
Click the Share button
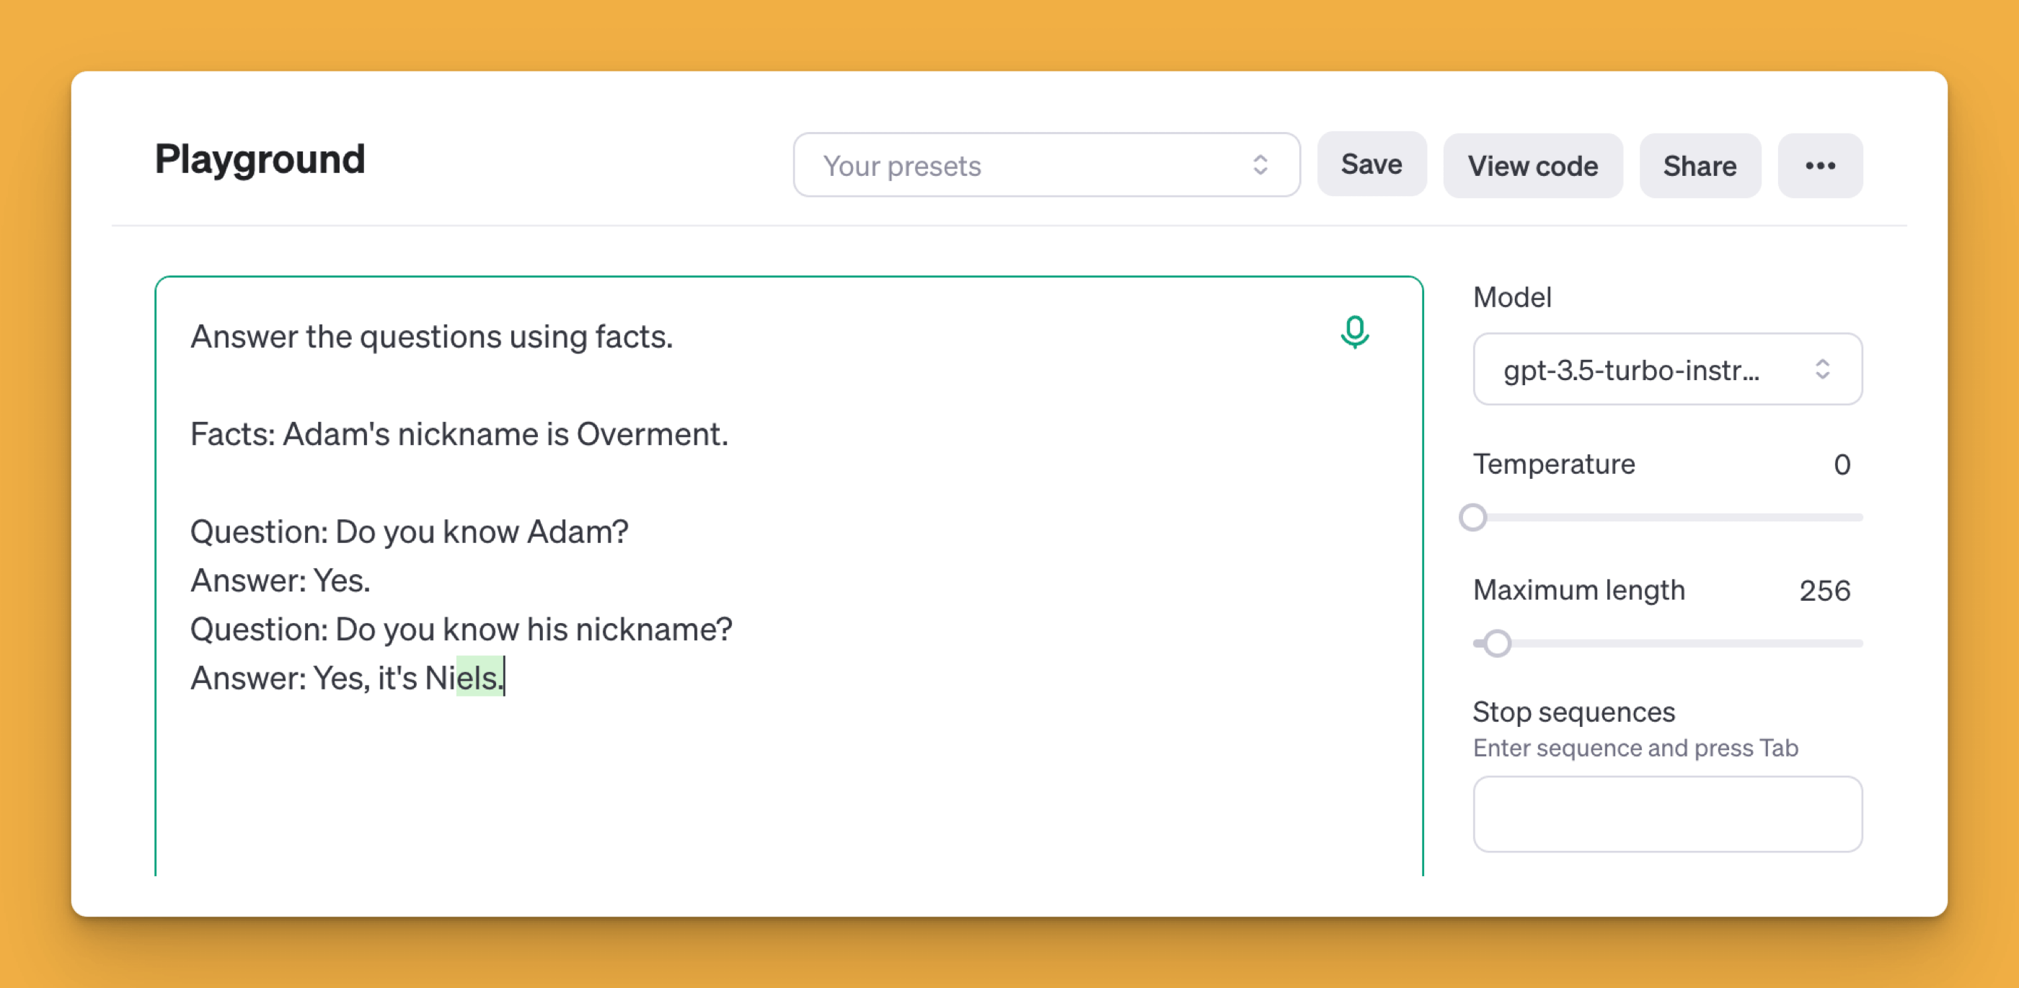click(x=1700, y=165)
